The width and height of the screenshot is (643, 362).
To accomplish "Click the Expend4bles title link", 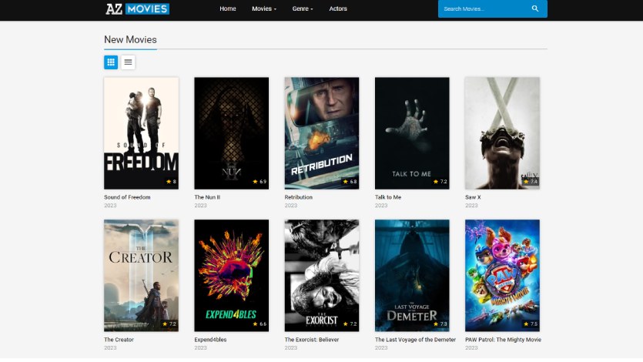I will pos(210,340).
